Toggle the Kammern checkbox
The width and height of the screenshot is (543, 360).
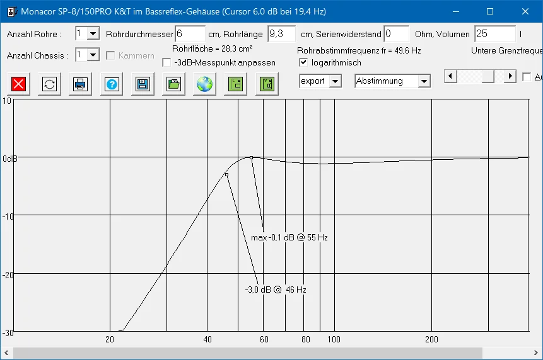[x=110, y=55]
